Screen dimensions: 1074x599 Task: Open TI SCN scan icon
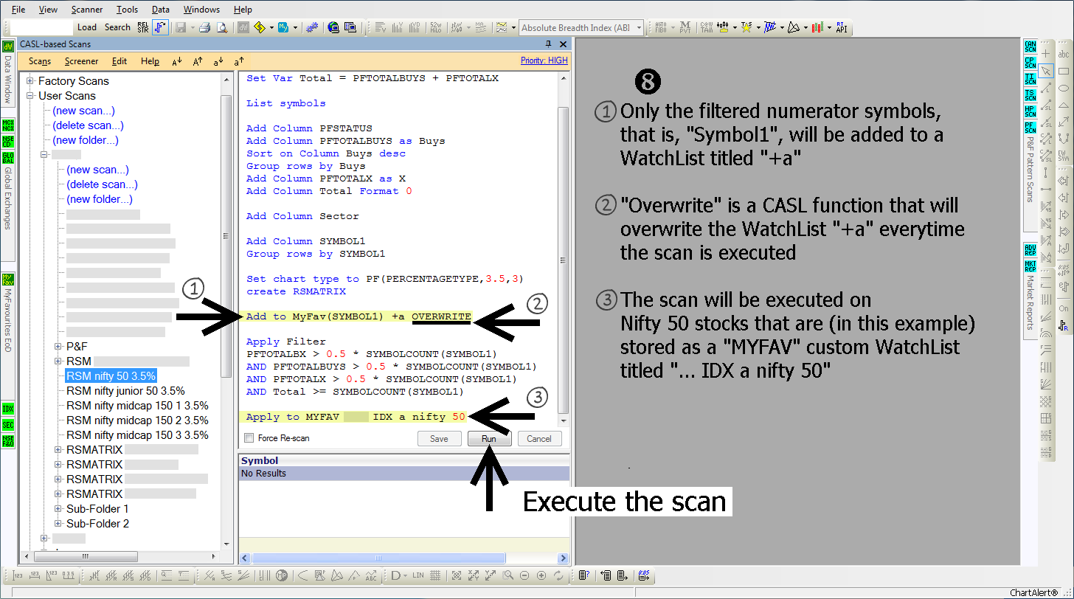1030,79
